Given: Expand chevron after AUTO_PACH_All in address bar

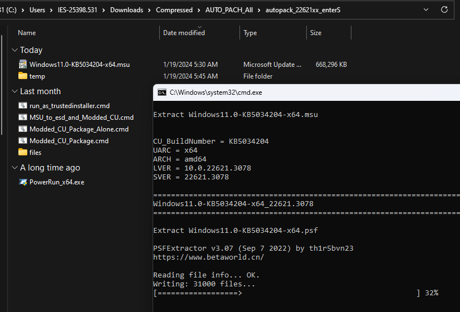Looking at the screenshot, I should [x=259, y=10].
